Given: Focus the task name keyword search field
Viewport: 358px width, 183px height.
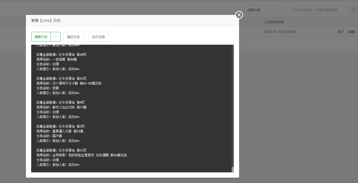Looking at the screenshot, I should click(x=319, y=10).
